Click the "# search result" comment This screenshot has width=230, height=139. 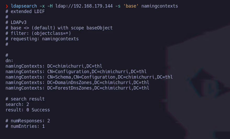(x=25, y=99)
